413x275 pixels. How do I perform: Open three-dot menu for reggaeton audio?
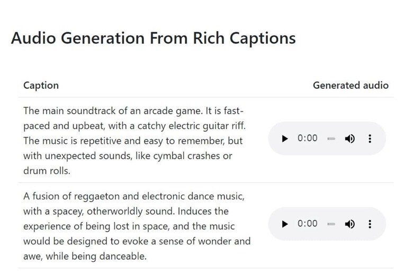(x=370, y=224)
